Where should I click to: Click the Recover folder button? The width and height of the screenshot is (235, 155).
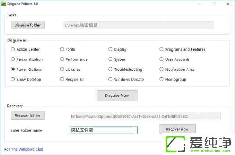tap(28, 115)
